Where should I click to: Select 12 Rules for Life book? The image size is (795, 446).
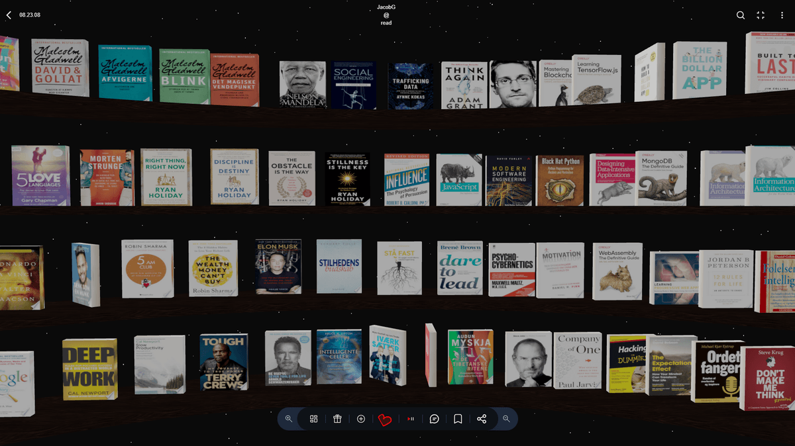click(726, 279)
